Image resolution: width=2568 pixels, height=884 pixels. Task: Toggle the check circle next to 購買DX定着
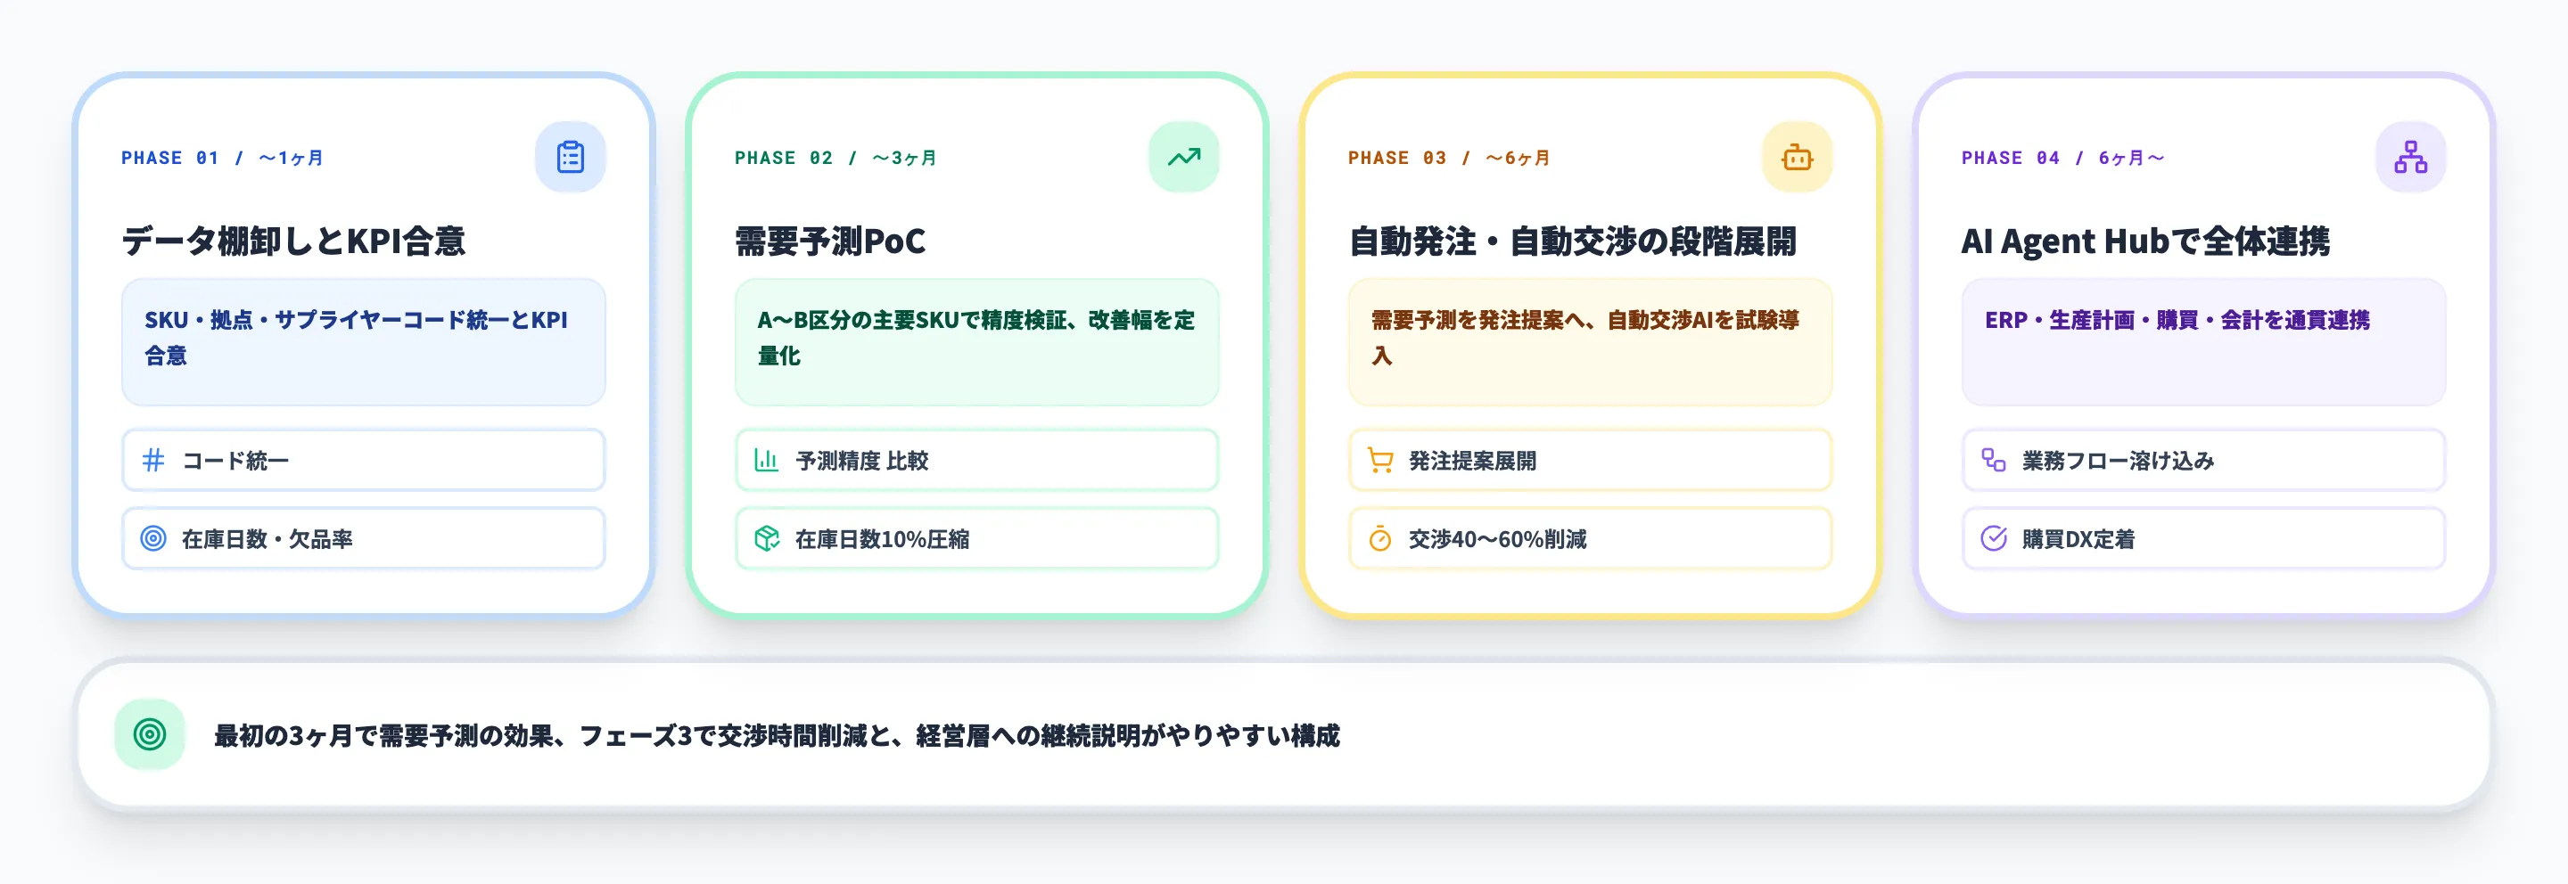[x=1994, y=538]
